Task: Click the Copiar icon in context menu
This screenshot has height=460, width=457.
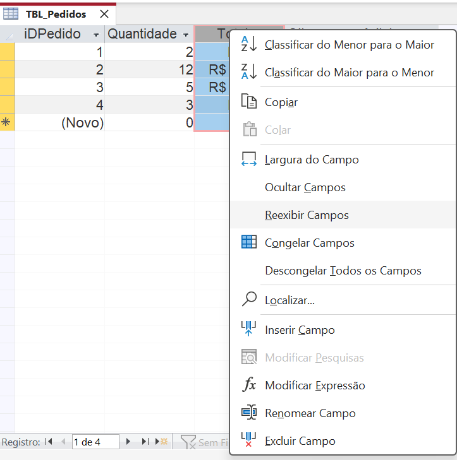Action: (249, 102)
